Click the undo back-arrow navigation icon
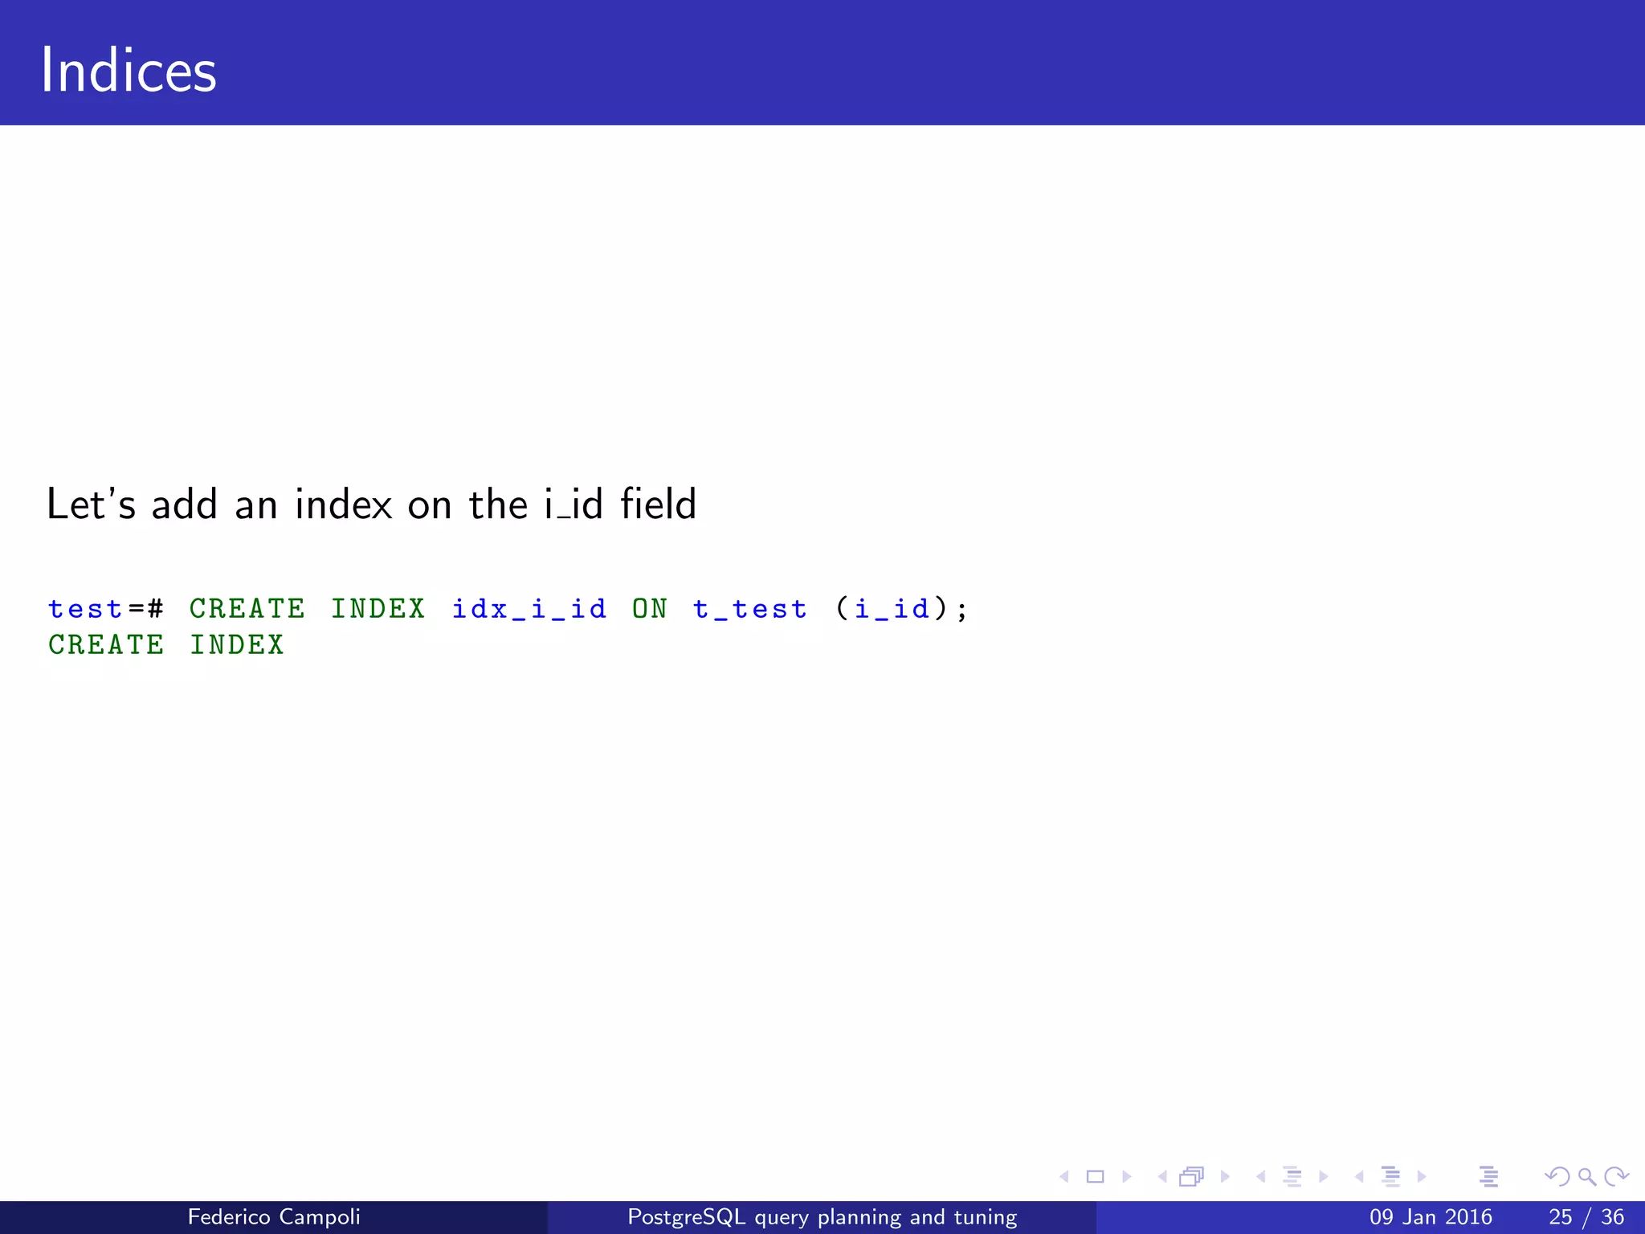Image resolution: width=1645 pixels, height=1234 pixels. (1556, 1177)
